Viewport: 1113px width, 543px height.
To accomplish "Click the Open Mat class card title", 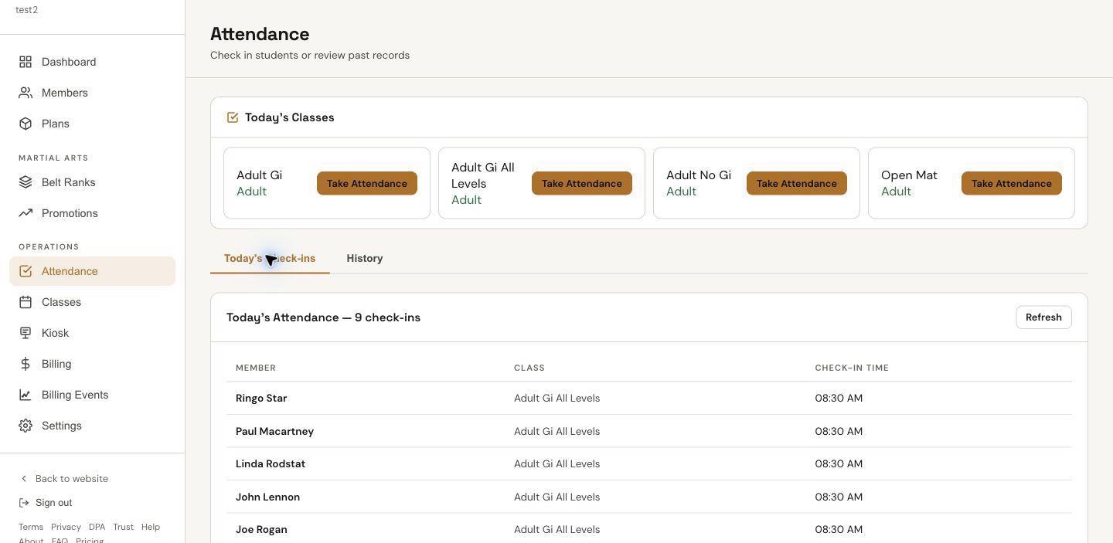I will click(909, 175).
